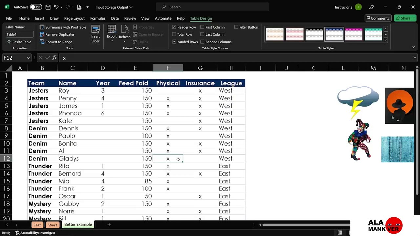This screenshot has height=236, width=420.
Task: Open Customize Quick Access Toolbar dropdown
Action: click(x=87, y=7)
